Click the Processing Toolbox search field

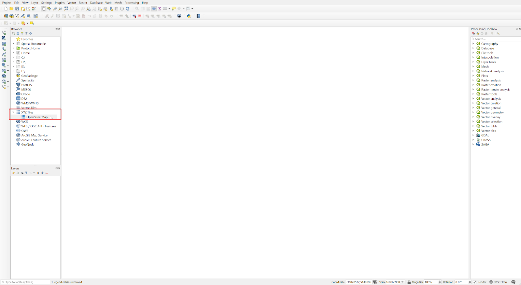pyautogui.click(x=496, y=39)
